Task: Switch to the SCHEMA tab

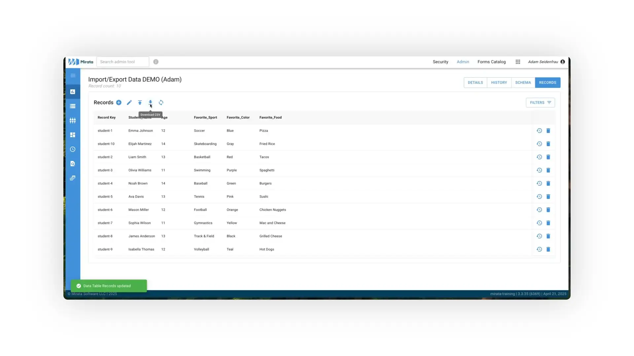Action: 523,82
